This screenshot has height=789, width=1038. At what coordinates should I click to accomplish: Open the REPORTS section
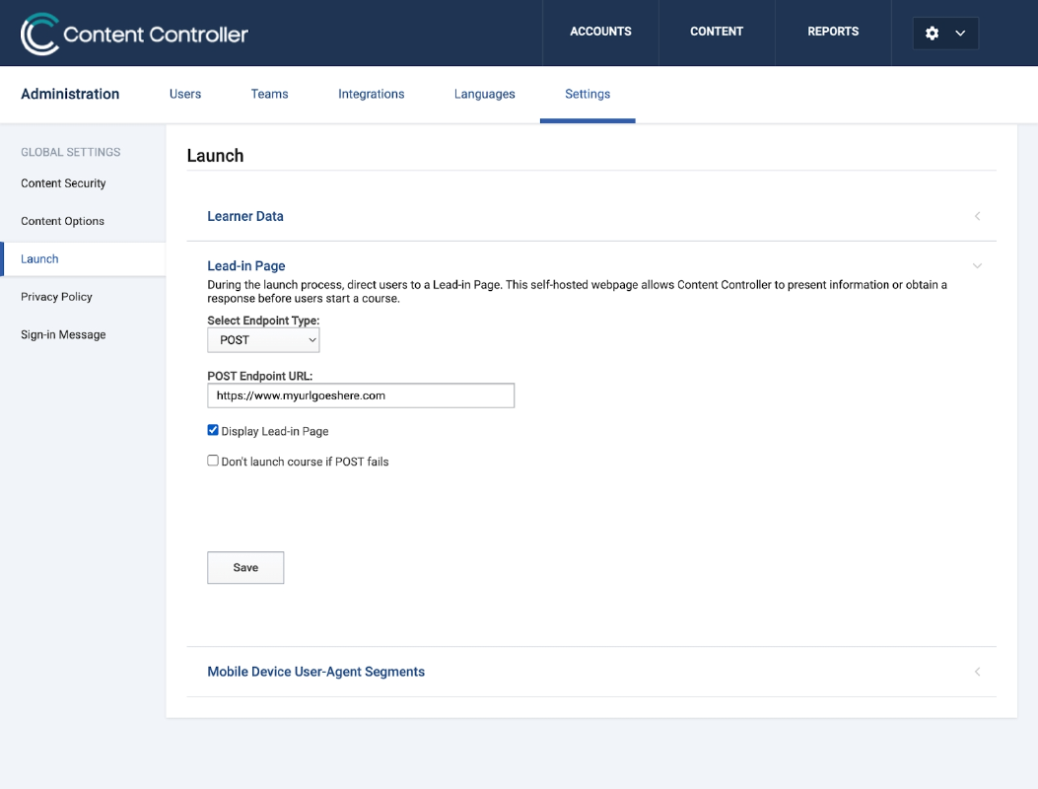833,32
